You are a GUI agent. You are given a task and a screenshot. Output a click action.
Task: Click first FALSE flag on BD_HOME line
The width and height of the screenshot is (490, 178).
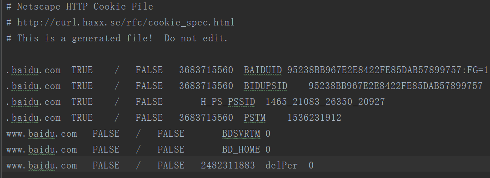click(x=106, y=150)
